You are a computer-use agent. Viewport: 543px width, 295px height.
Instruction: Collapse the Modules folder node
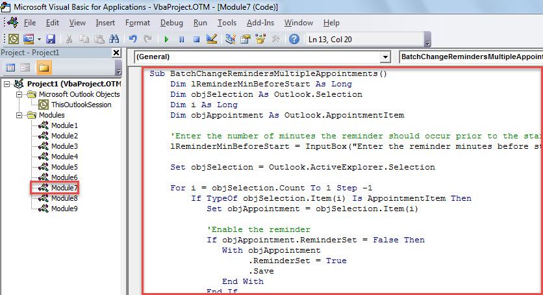(19, 115)
